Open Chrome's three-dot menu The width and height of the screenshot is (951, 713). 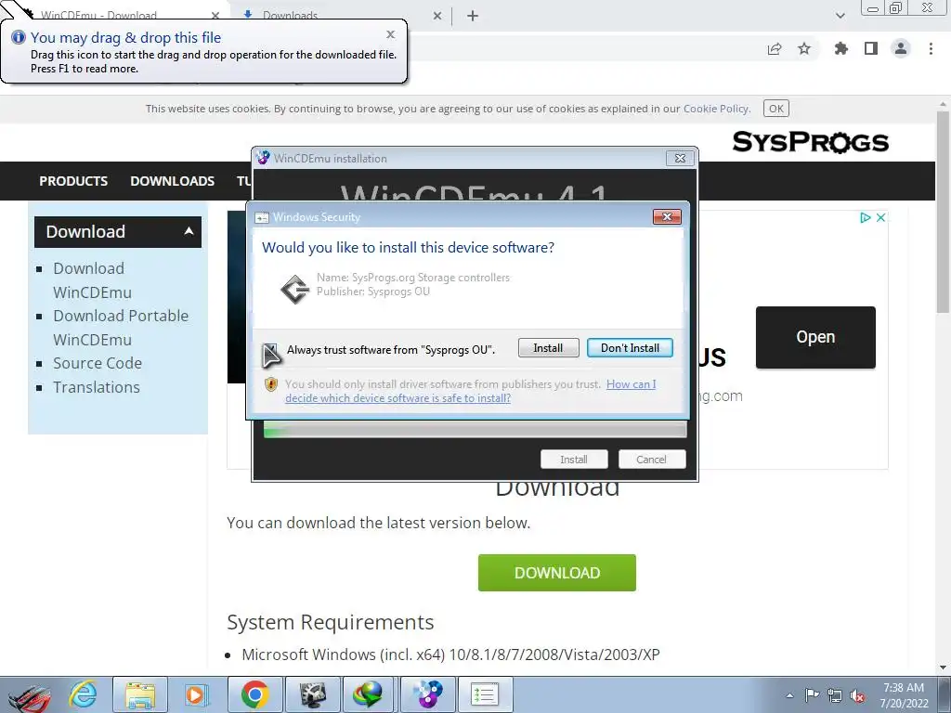[931, 48]
